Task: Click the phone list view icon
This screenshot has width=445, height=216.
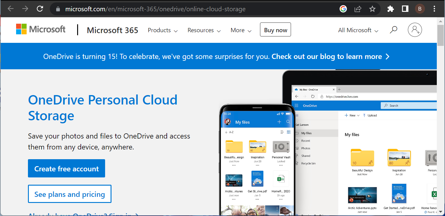Action: pyautogui.click(x=282, y=132)
